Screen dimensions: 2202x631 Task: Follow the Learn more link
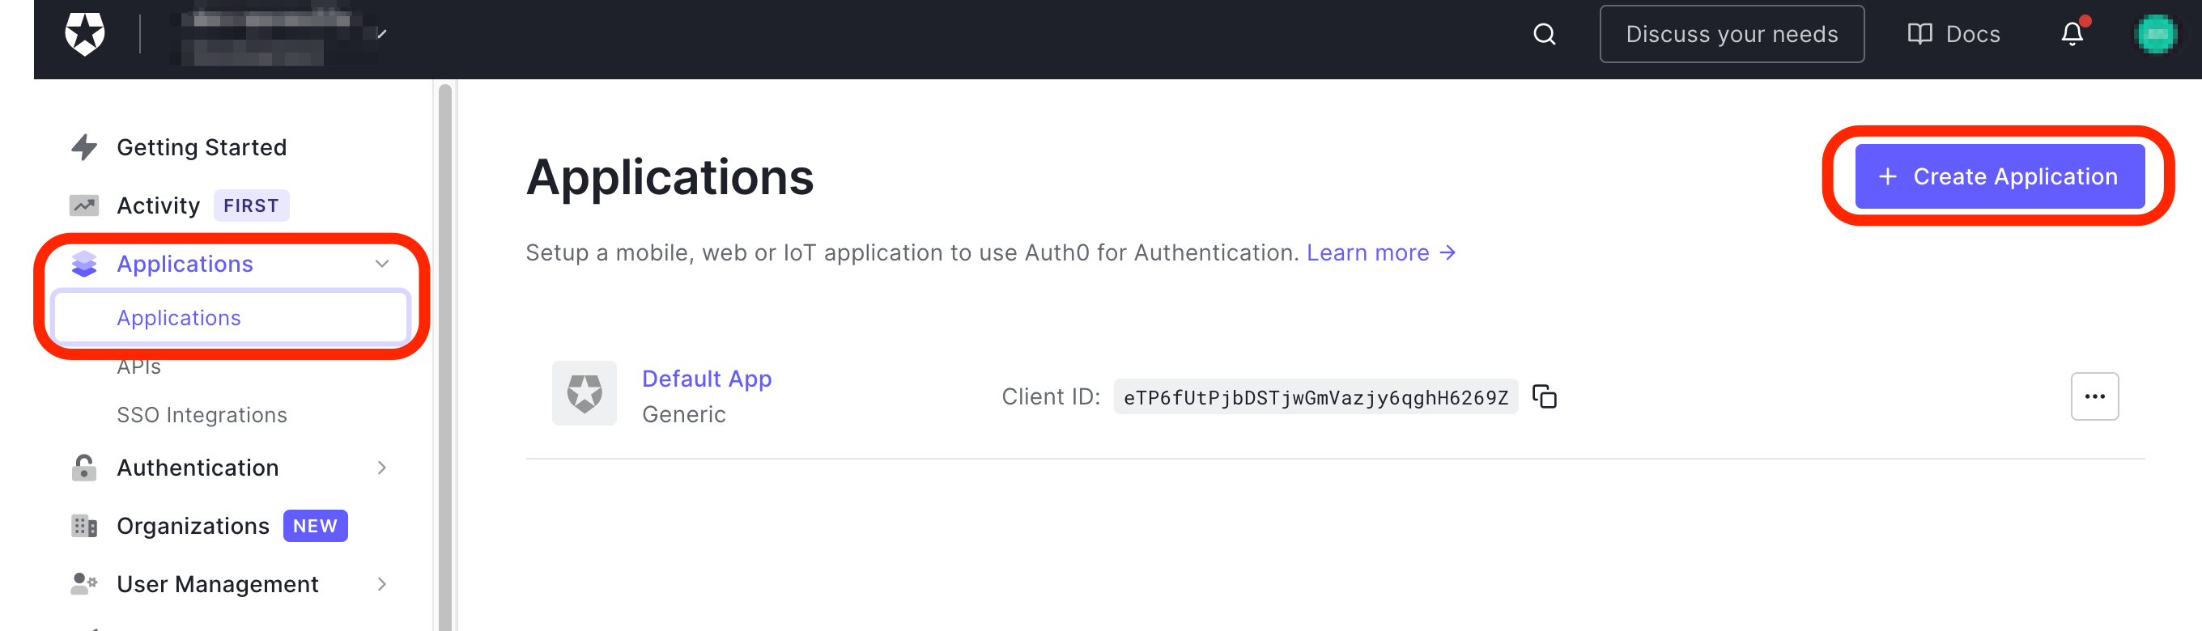[x=1380, y=252]
